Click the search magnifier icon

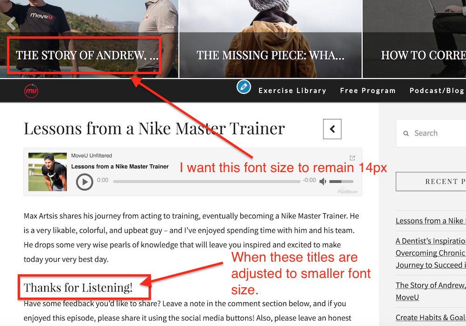(x=406, y=133)
